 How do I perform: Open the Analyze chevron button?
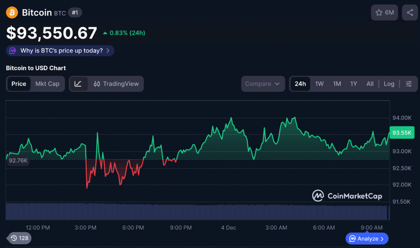[x=367, y=238]
